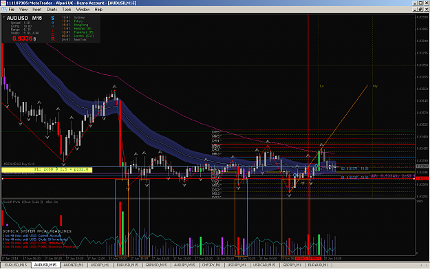Click the Sydney session clock row

(x=74, y=17)
